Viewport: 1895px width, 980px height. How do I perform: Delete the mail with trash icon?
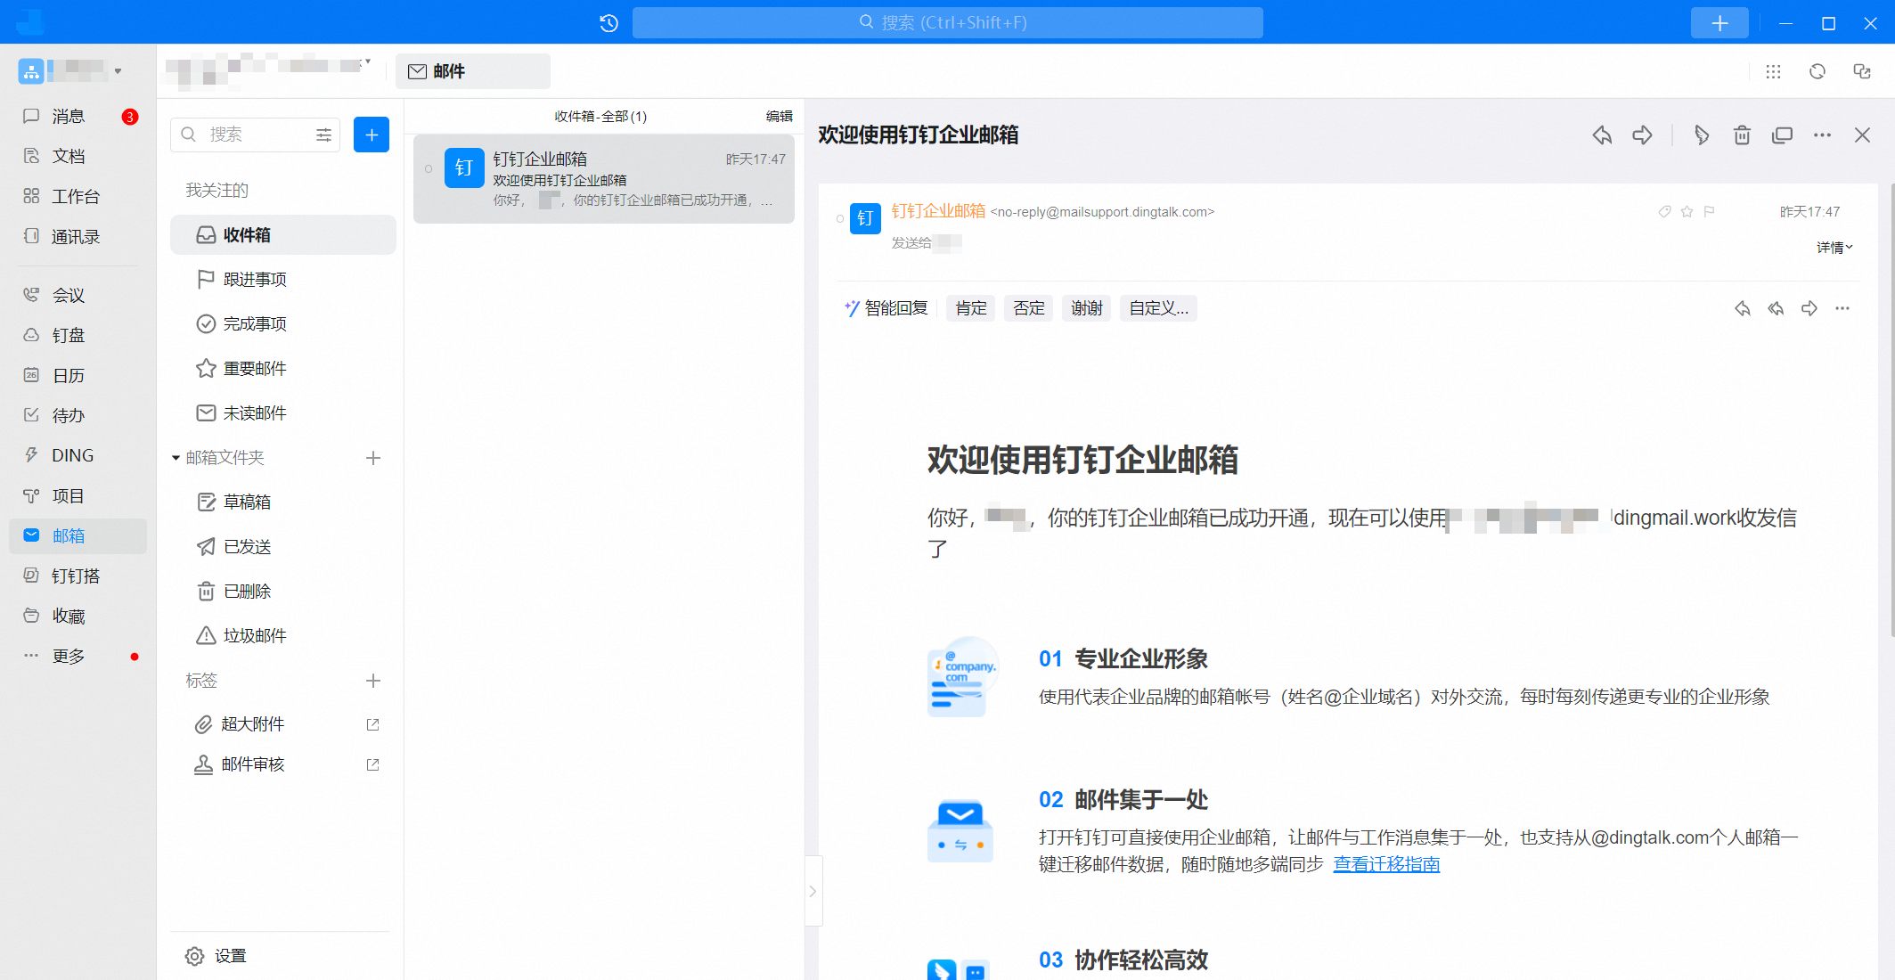[x=1742, y=135]
